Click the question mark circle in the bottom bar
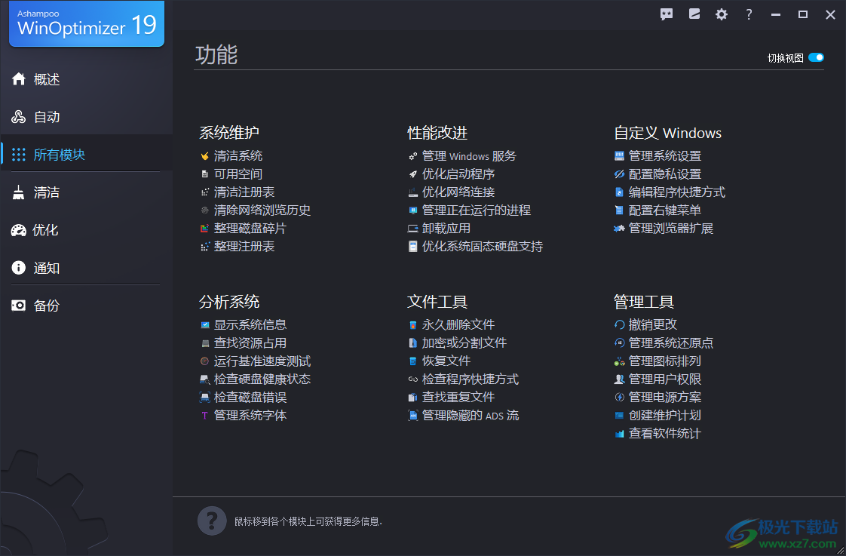This screenshot has width=846, height=556. [211, 521]
